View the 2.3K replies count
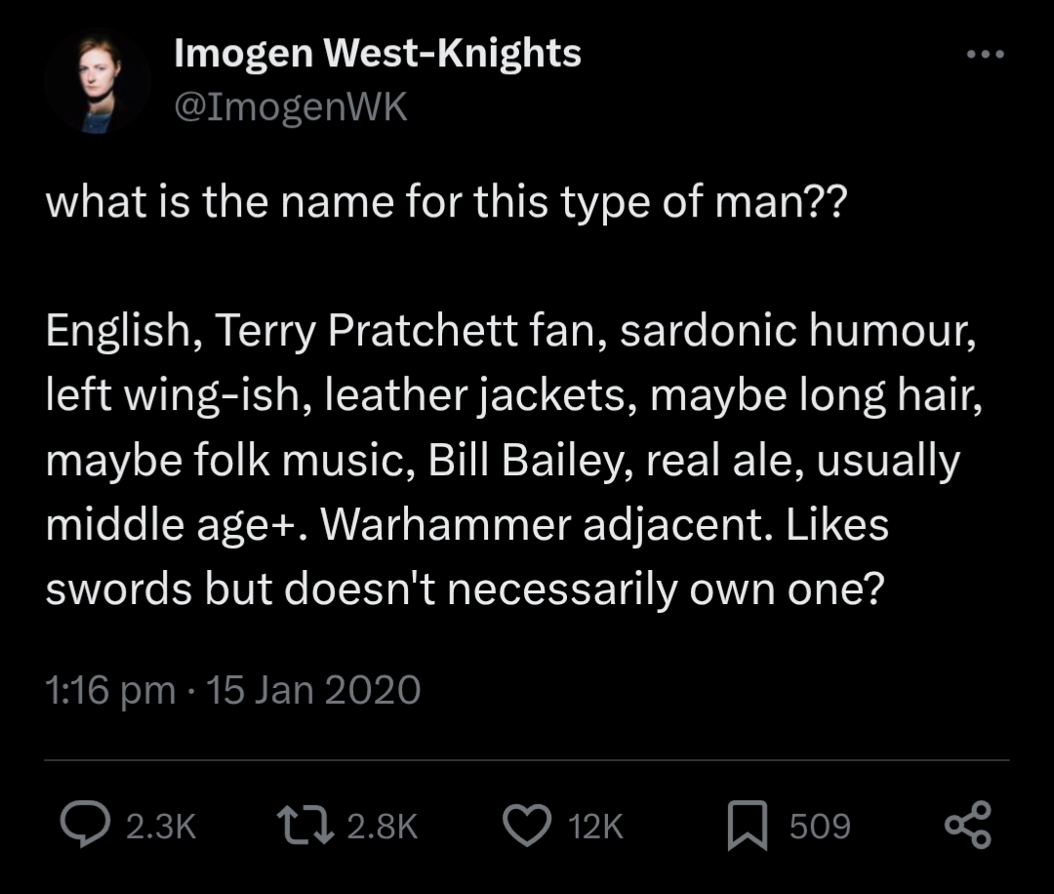 [x=162, y=827]
